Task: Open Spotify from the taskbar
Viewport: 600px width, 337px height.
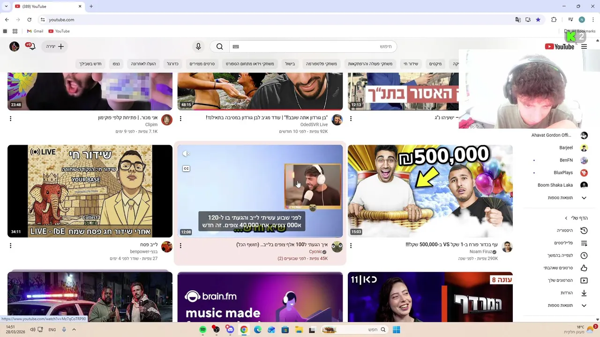Action: pyautogui.click(x=202, y=330)
